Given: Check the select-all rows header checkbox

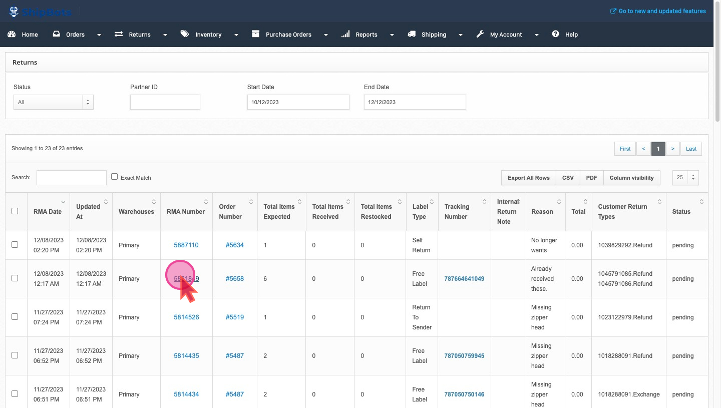Looking at the screenshot, I should pyautogui.click(x=15, y=211).
